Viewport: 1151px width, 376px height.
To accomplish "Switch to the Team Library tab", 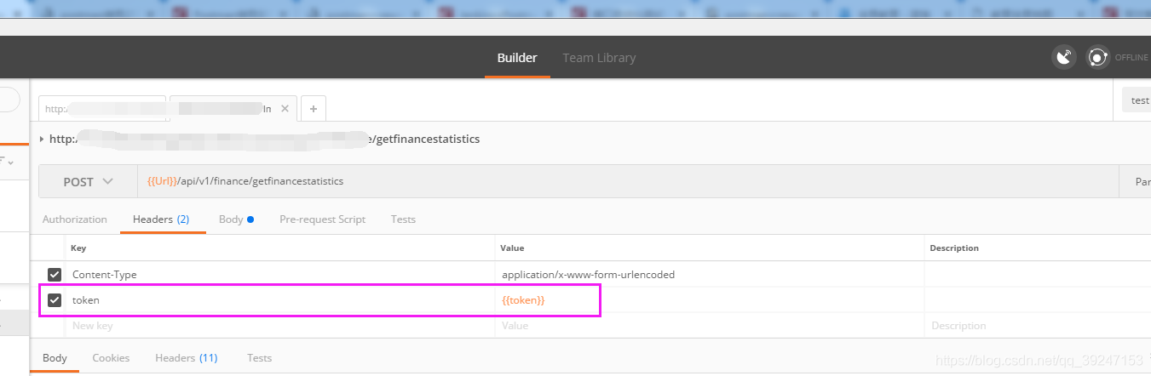I will pyautogui.click(x=599, y=58).
